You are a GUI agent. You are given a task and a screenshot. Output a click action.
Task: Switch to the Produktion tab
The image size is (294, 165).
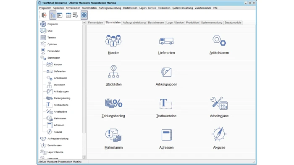click(x=192, y=23)
